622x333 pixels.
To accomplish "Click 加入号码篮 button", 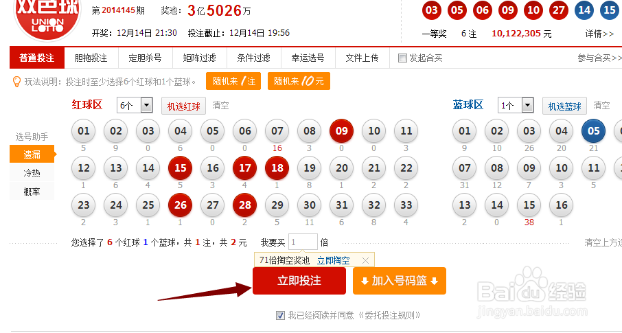I will 400,281.
